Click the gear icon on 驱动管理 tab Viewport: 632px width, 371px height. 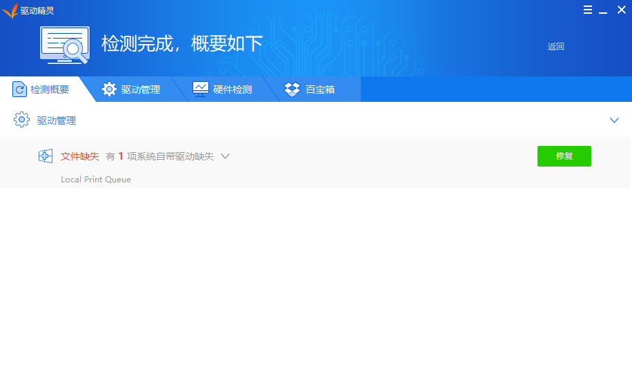point(109,89)
